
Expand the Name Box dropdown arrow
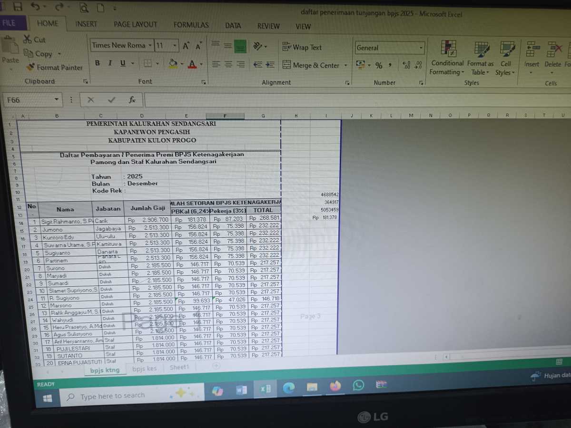[x=57, y=100]
